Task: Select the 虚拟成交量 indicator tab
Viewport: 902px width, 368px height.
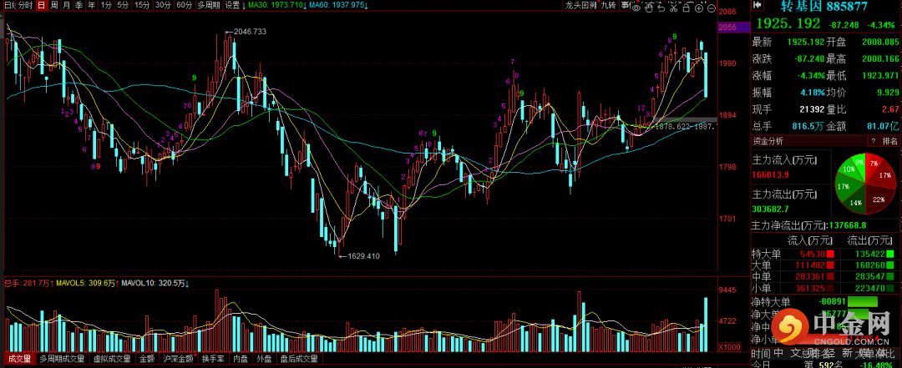Action: pos(112,358)
